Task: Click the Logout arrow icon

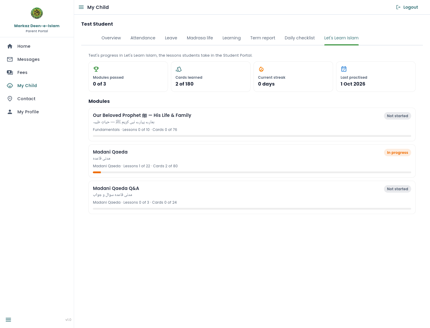Action: [x=398, y=7]
